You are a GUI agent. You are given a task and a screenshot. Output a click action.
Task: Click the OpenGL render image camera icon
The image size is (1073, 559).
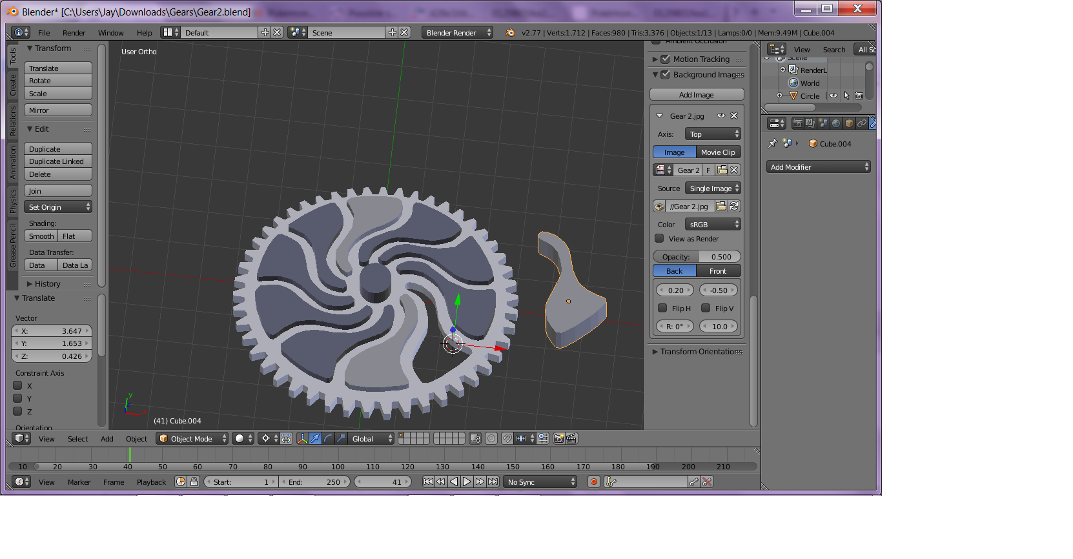559,438
